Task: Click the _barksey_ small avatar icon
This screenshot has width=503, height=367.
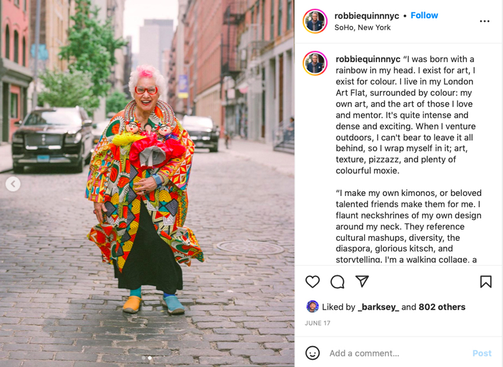Action: pos(312,307)
